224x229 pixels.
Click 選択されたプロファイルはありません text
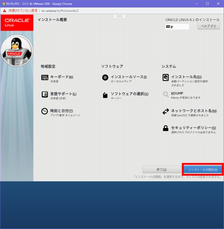pos(193,132)
